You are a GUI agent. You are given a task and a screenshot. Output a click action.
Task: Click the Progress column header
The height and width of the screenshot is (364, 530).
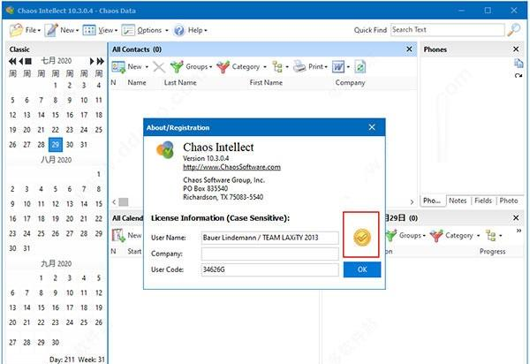click(x=492, y=252)
